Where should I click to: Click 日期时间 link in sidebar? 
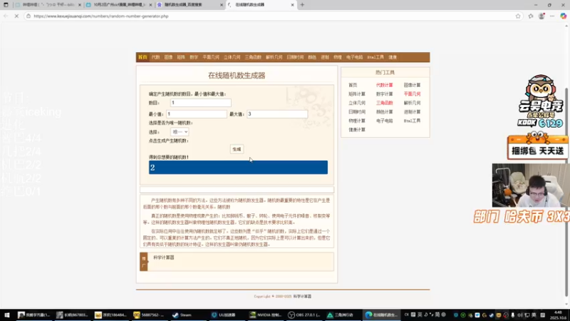click(357, 112)
